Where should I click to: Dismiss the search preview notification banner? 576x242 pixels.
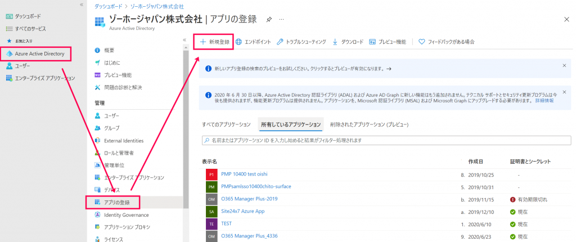[564, 65]
